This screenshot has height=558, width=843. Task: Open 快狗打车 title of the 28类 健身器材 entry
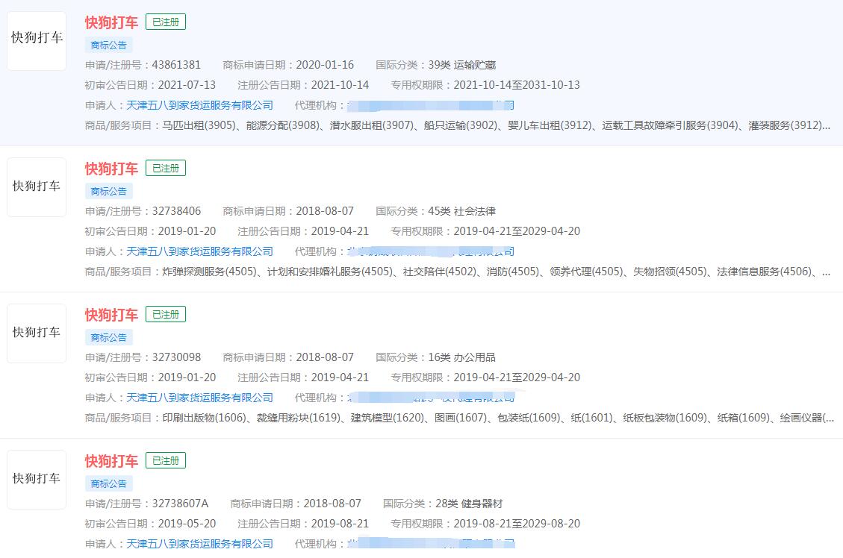click(111, 461)
